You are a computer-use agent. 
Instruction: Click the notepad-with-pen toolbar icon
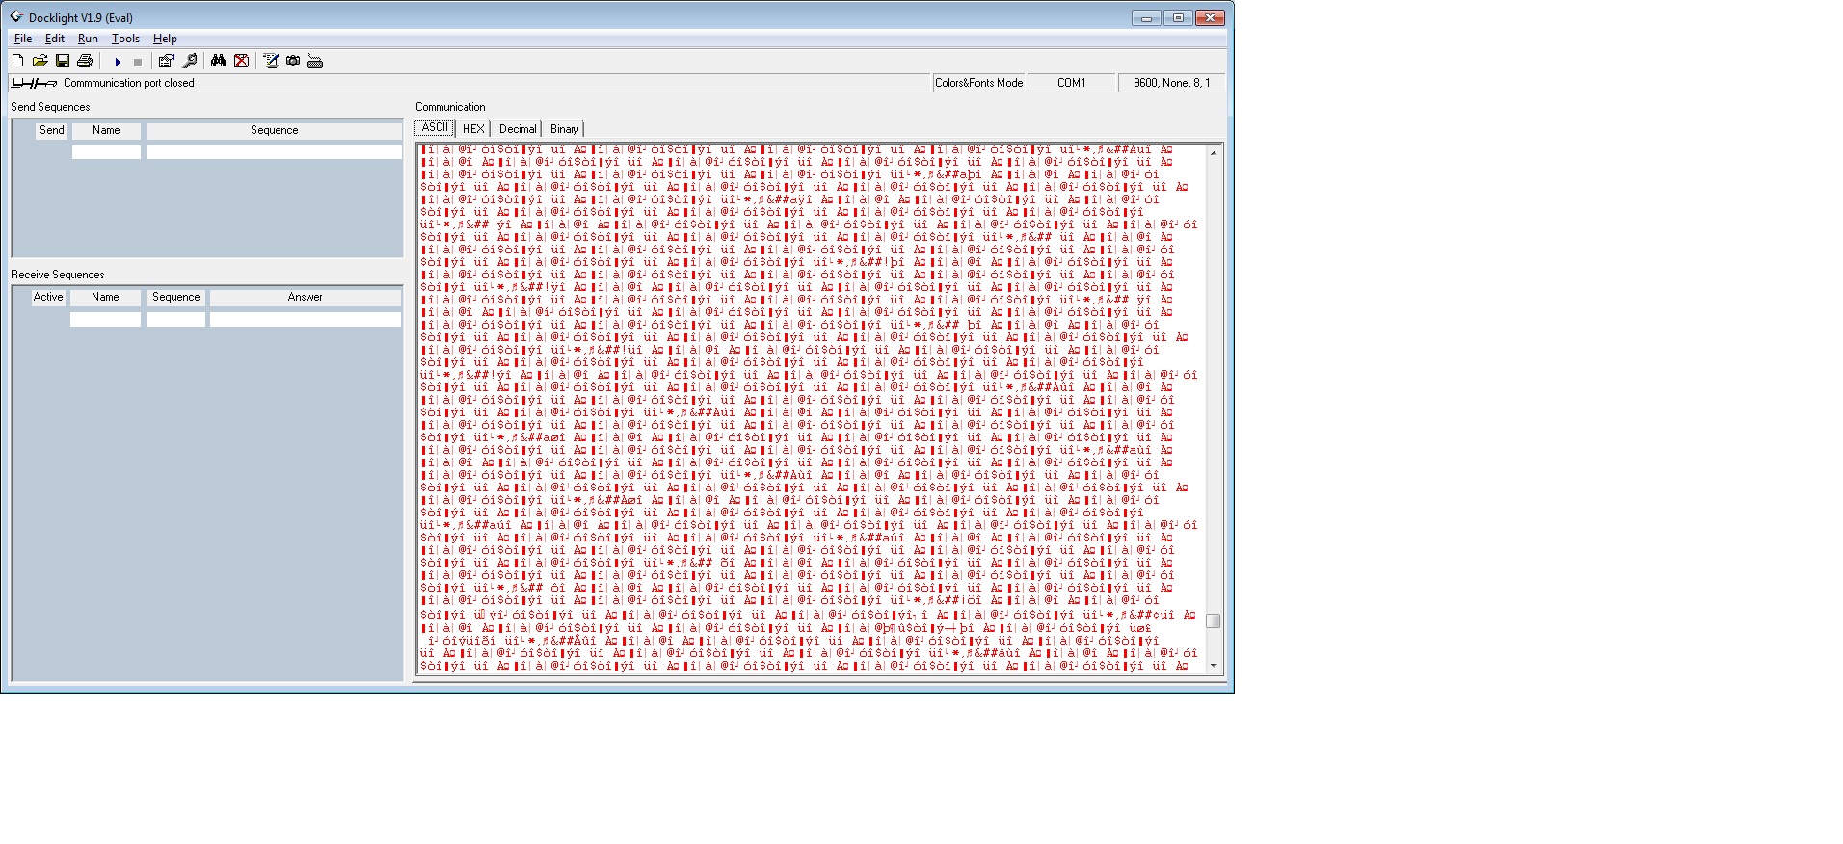point(271,61)
